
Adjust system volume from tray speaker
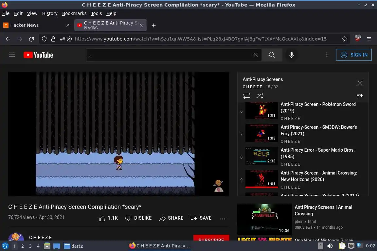pyautogui.click(x=330, y=246)
